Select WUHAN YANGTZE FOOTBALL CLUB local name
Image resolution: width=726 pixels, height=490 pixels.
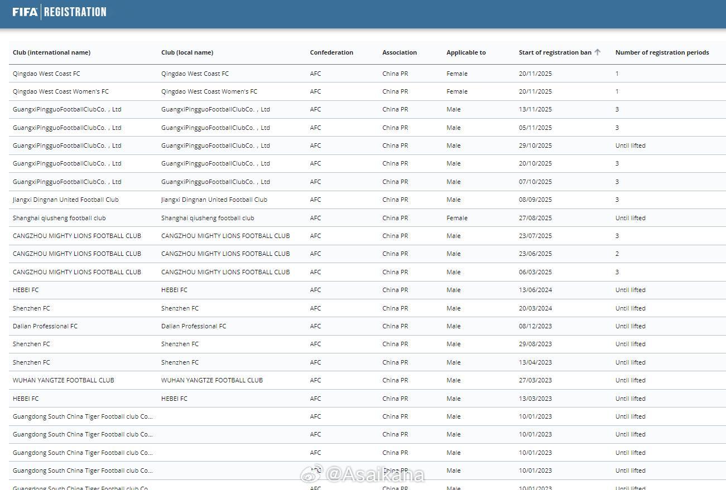click(212, 380)
